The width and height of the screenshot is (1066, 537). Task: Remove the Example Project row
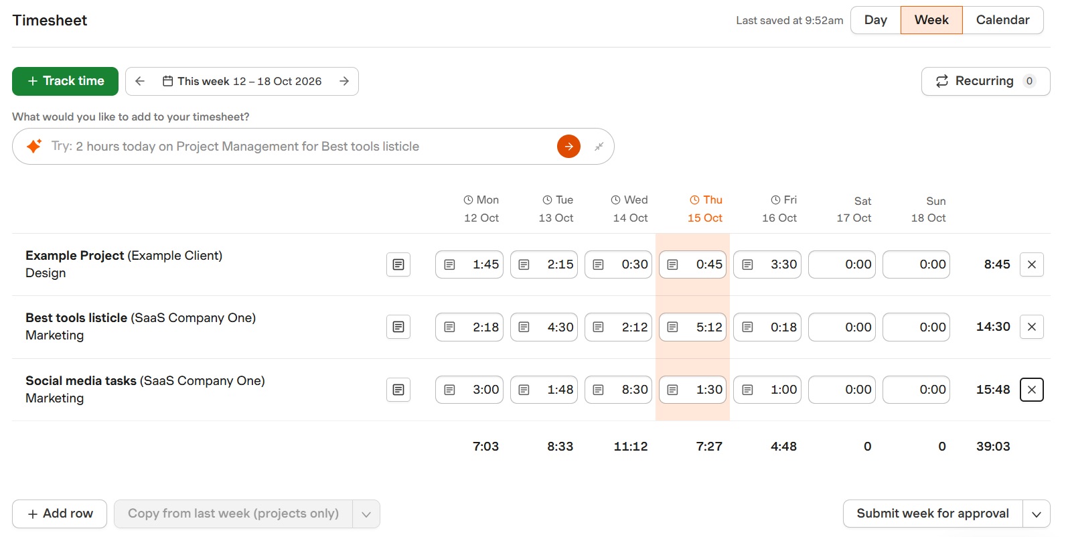coord(1032,264)
